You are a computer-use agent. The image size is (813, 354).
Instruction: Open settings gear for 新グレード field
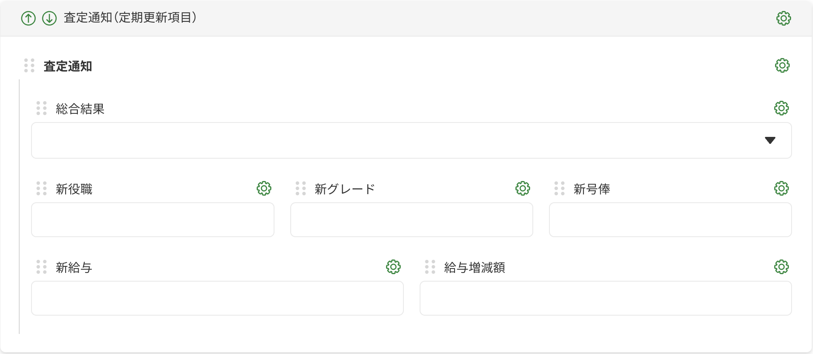[x=522, y=188]
